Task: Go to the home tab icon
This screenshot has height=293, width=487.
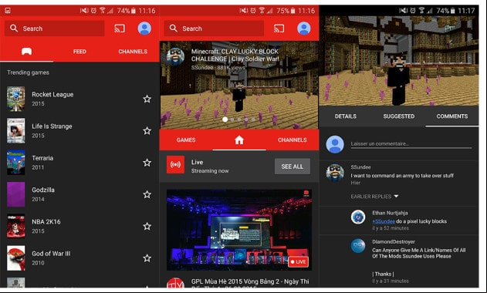Action: click(238, 140)
